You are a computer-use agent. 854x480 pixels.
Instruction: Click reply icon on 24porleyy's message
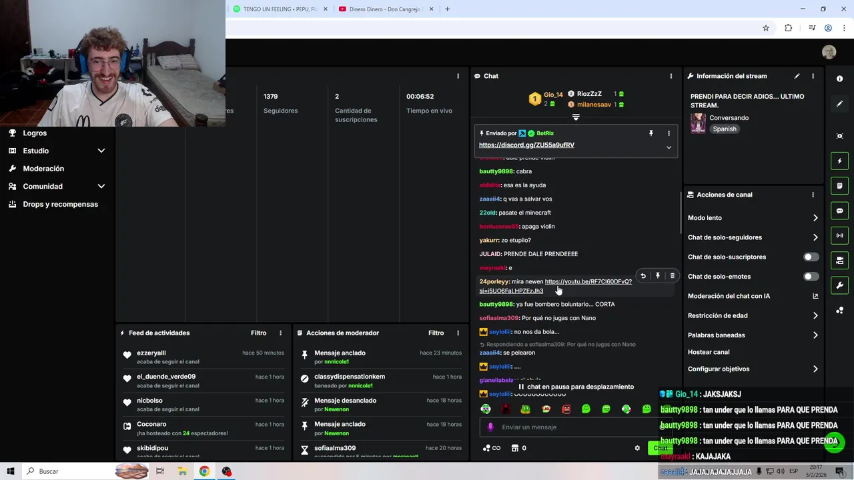(643, 276)
